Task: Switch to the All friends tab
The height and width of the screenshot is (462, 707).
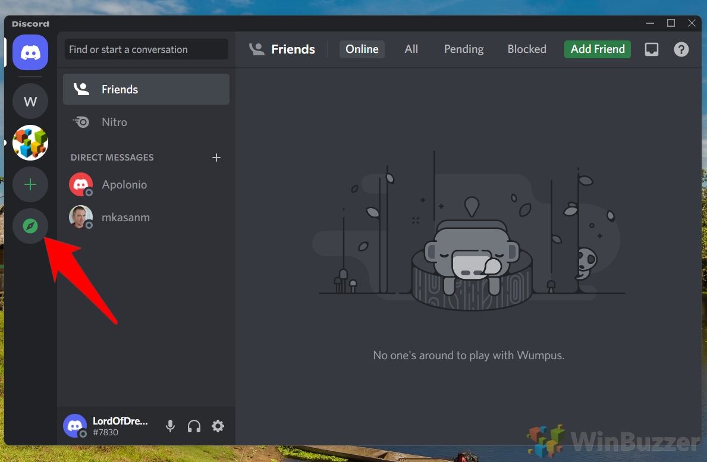Action: coord(411,49)
